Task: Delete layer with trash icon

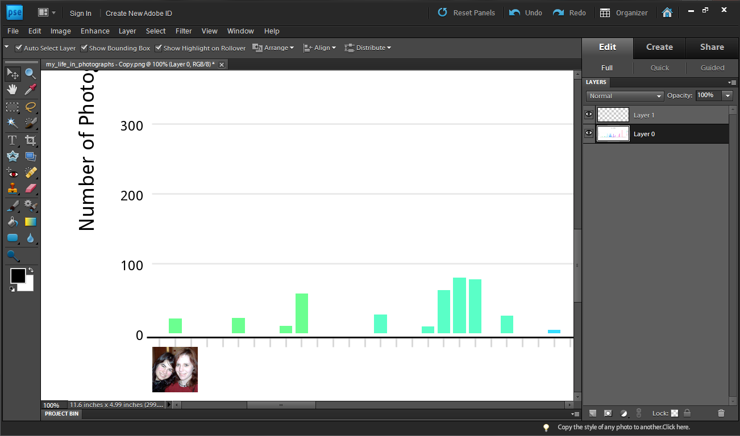Action: [x=721, y=413]
